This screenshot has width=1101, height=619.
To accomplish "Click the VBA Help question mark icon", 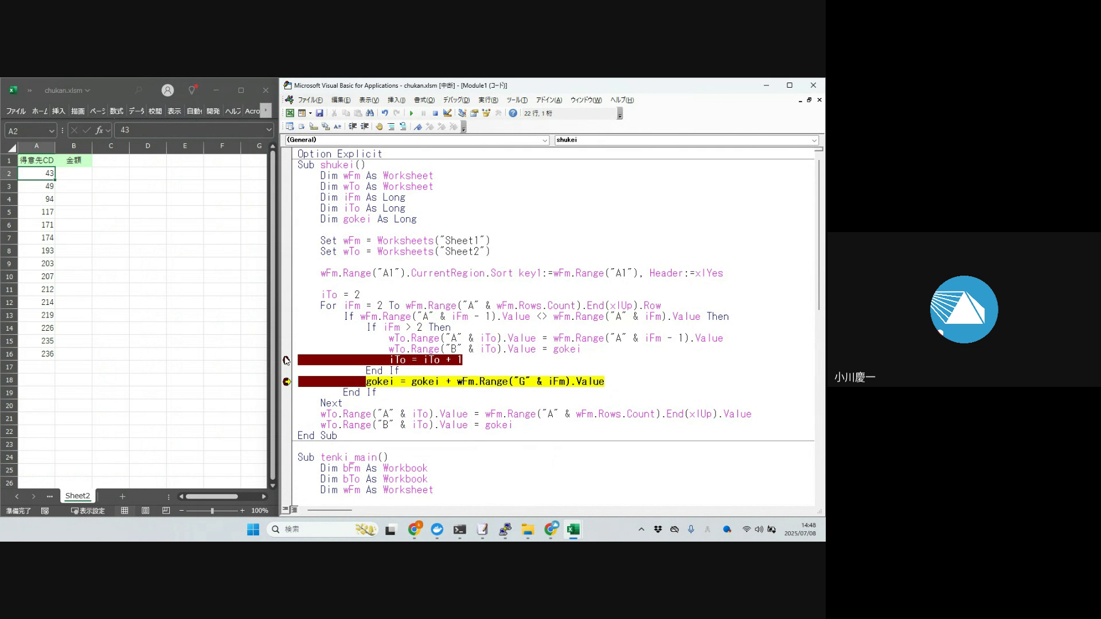I will point(513,113).
